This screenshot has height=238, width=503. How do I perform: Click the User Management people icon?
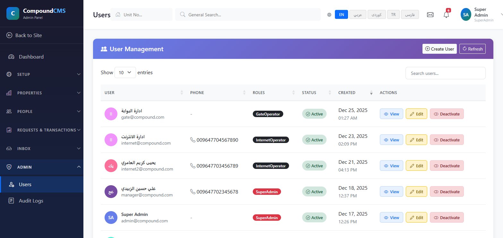(x=104, y=49)
